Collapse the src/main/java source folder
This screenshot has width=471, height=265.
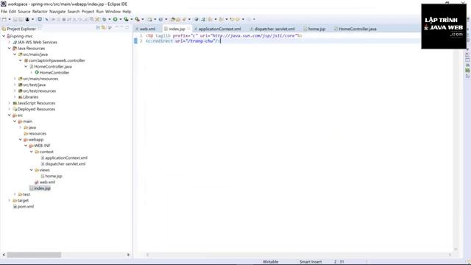point(15,54)
